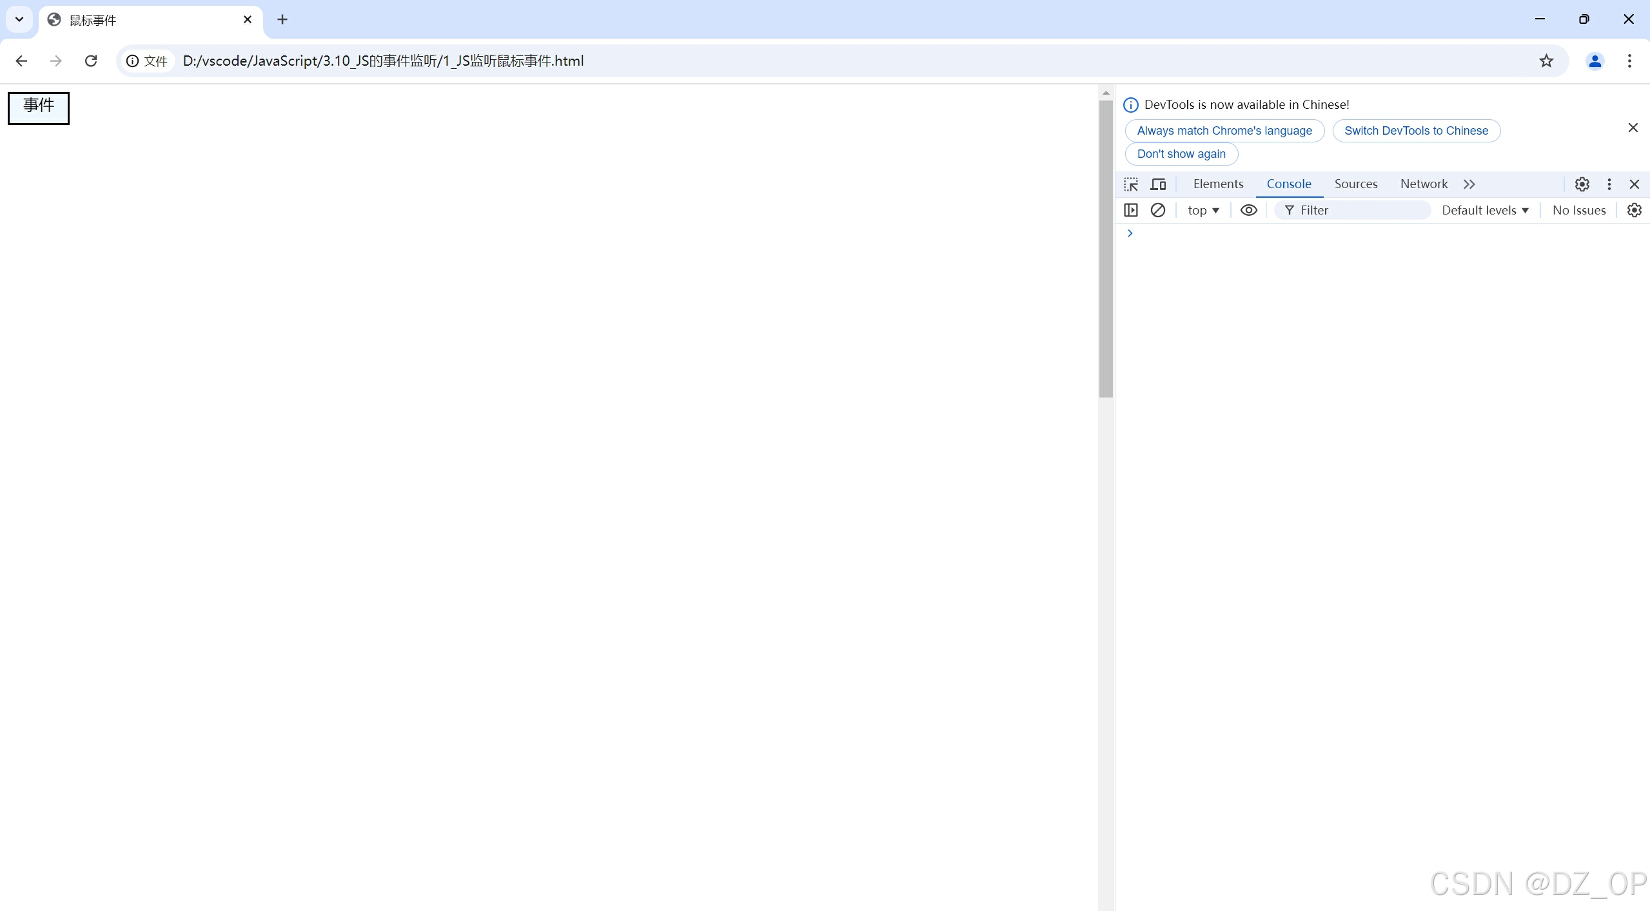Open console settings gear icon
This screenshot has height=911, width=1650.
(x=1634, y=210)
